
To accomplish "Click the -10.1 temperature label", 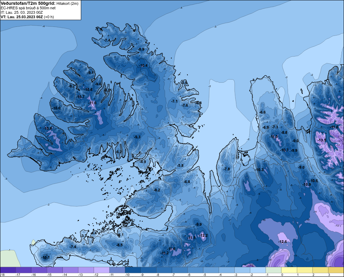I will pos(45,257).
